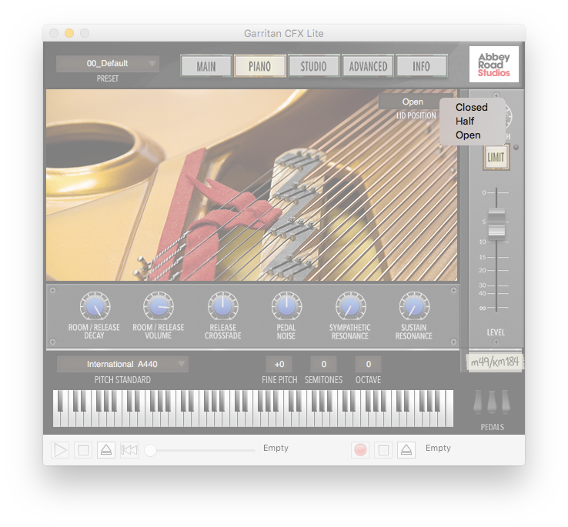This screenshot has height=527, width=568.
Task: Click the m49/km184 microphone label
Action: tap(494, 362)
